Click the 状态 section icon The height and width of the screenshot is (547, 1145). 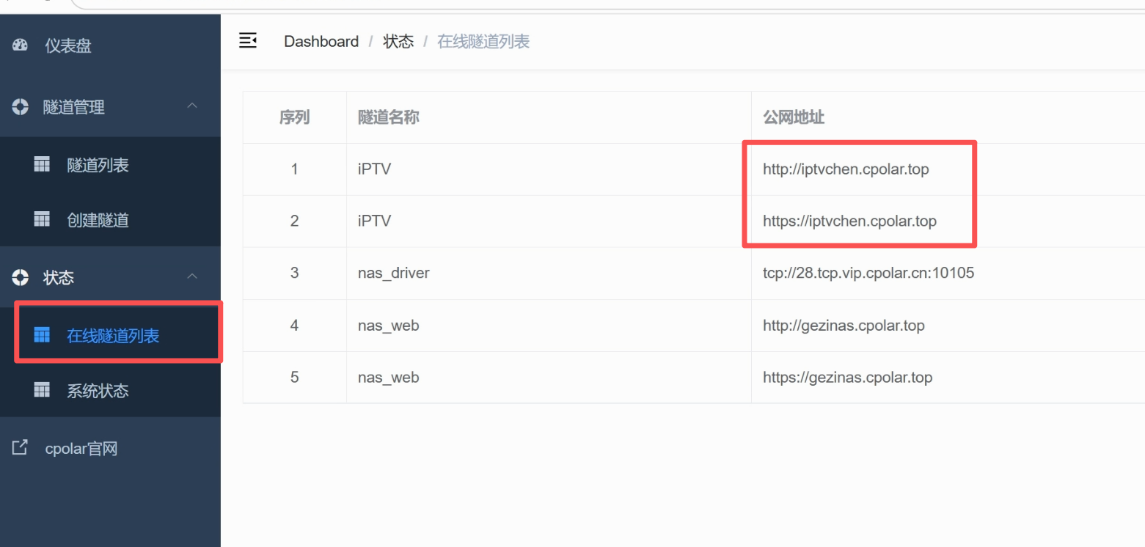pyautogui.click(x=20, y=277)
